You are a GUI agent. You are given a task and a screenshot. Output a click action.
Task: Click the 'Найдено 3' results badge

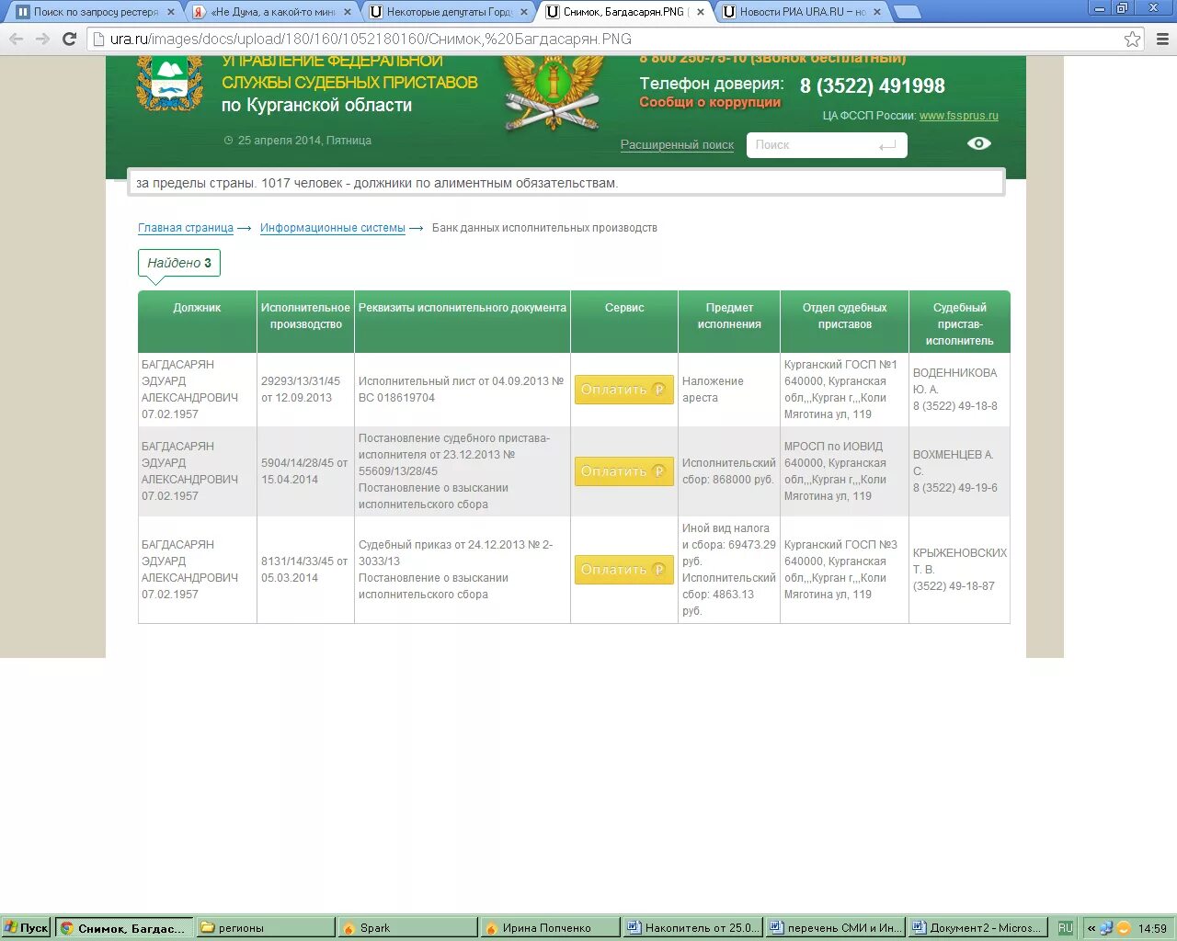pos(179,263)
